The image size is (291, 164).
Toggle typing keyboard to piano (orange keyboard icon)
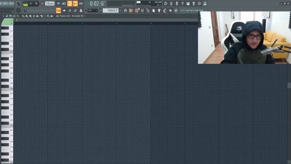click(x=58, y=10)
